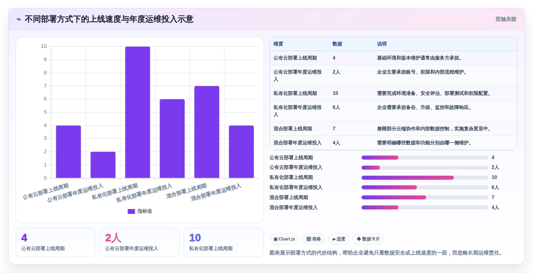Click the value 10 beside the progress bars
533x273 pixels.
pos(494,178)
